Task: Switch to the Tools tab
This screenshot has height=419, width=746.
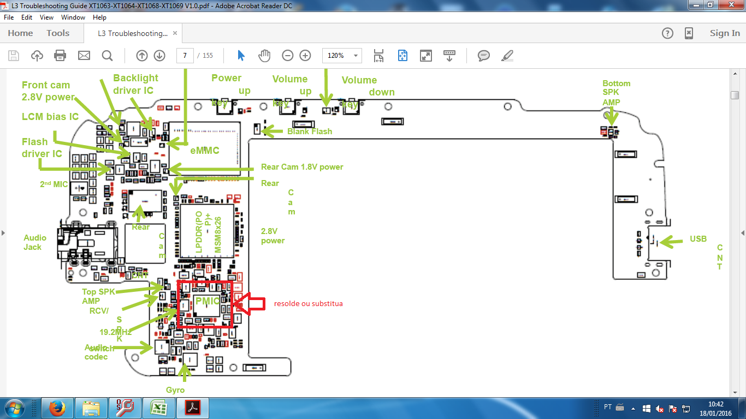Action: [x=58, y=33]
